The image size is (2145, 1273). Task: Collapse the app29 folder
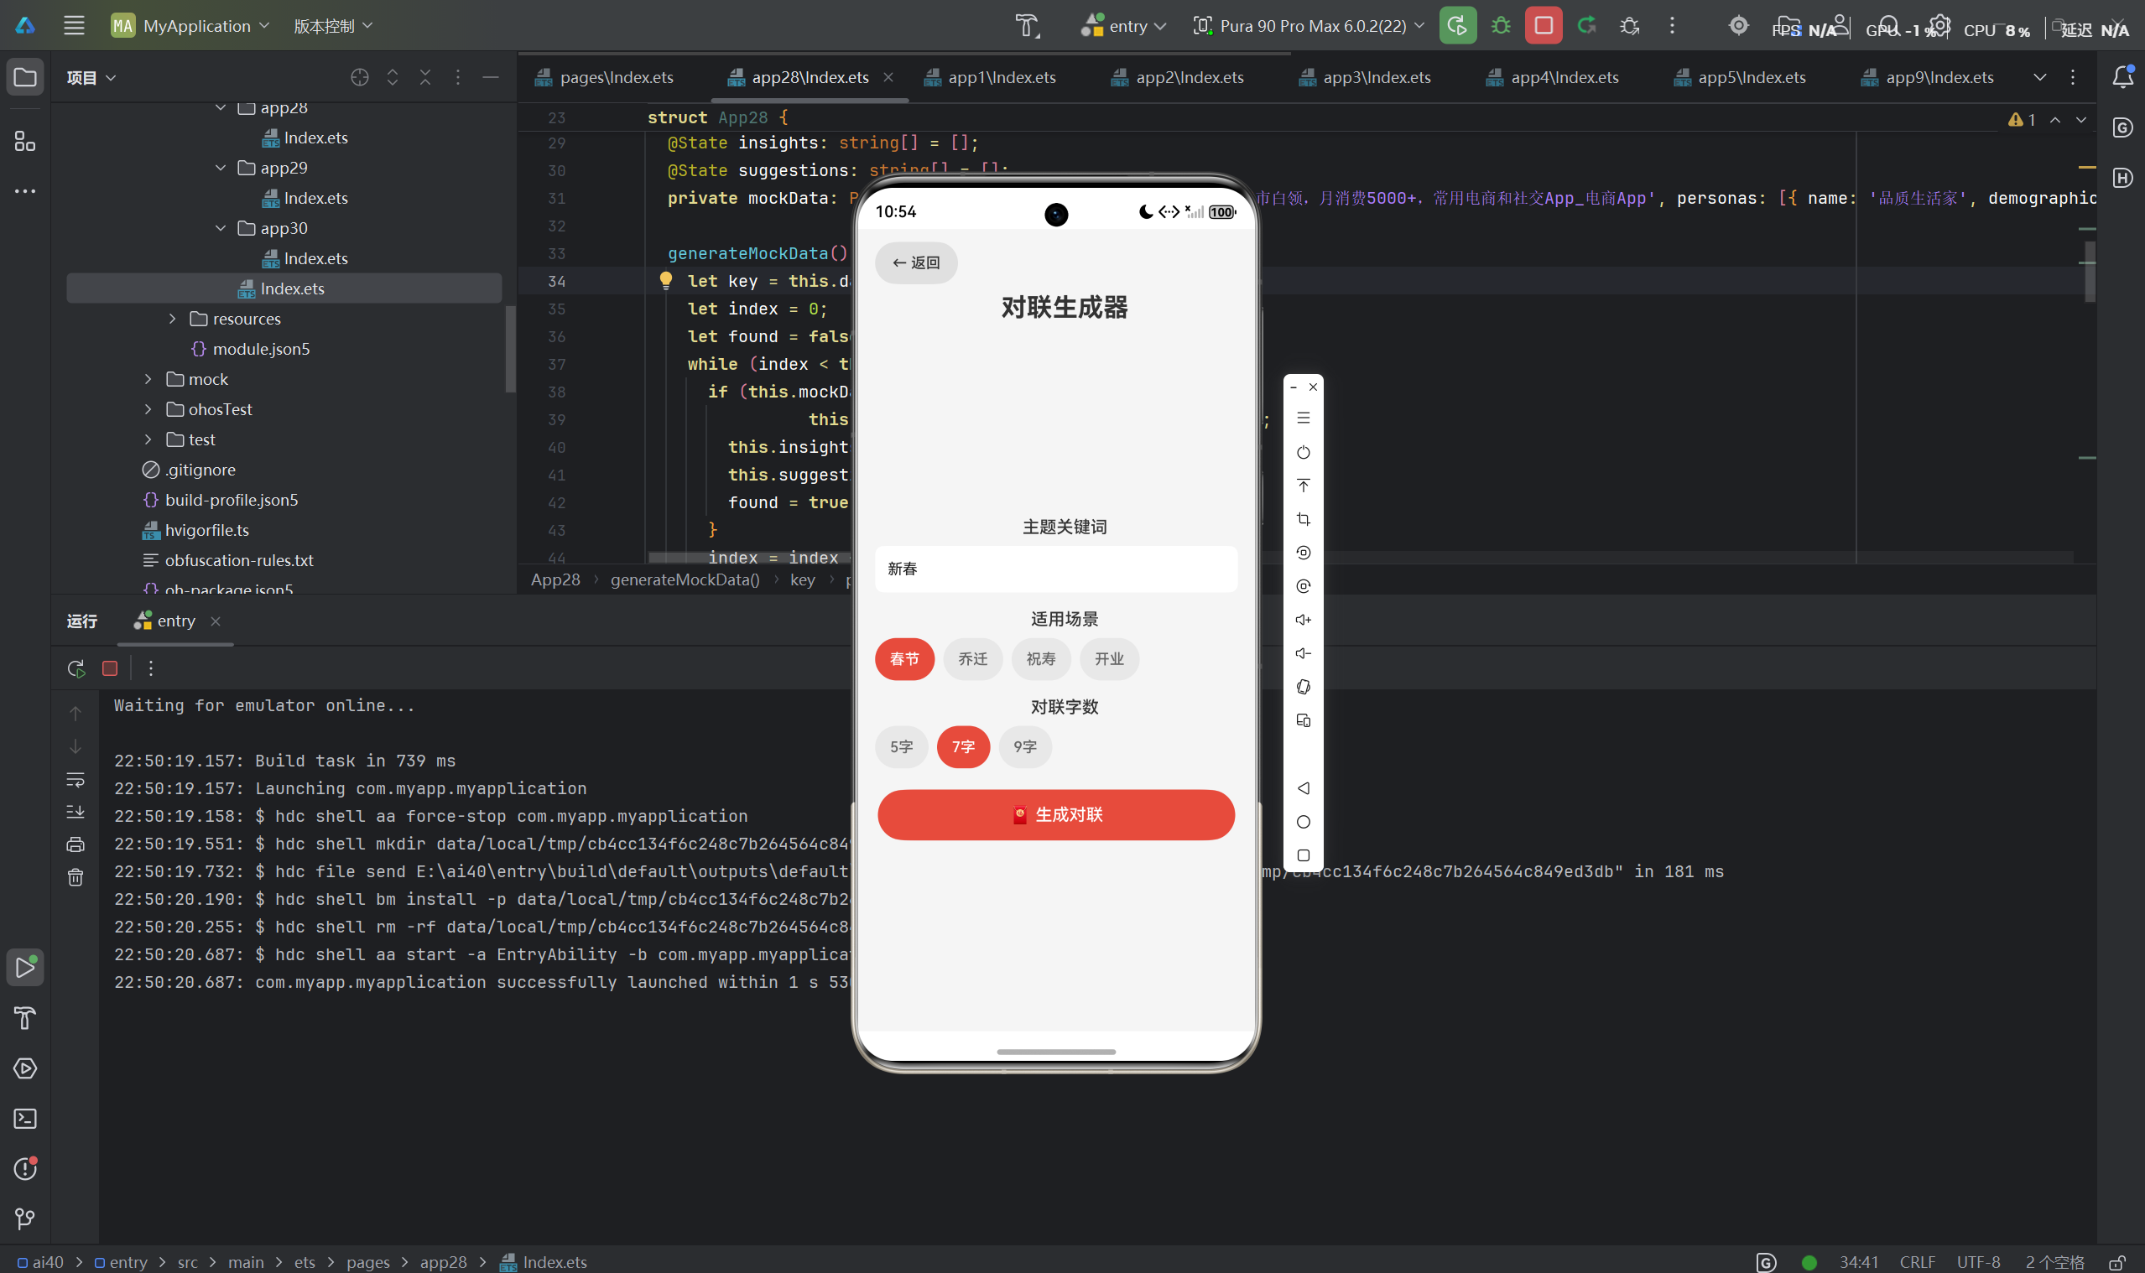tap(221, 168)
